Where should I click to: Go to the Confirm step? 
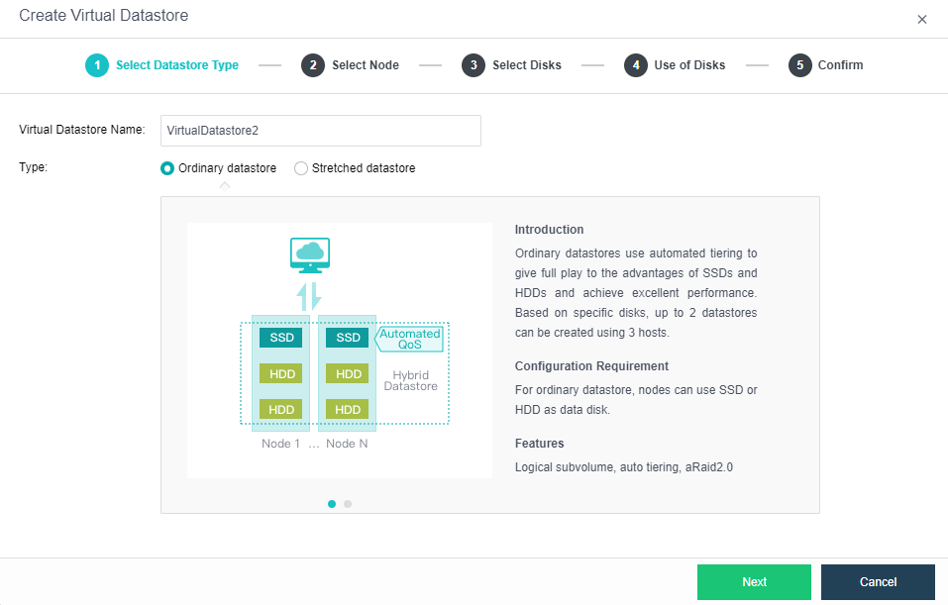click(840, 65)
